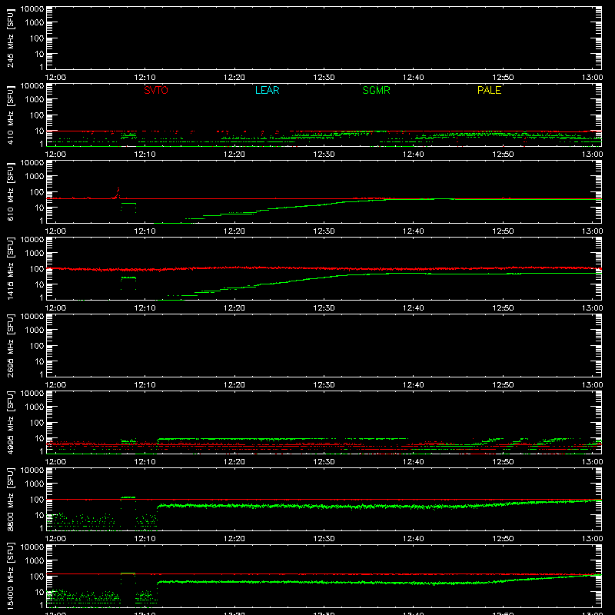Click the 100 tick label on 610 MHz axis
This screenshot has width=615, height=615.
[37, 192]
